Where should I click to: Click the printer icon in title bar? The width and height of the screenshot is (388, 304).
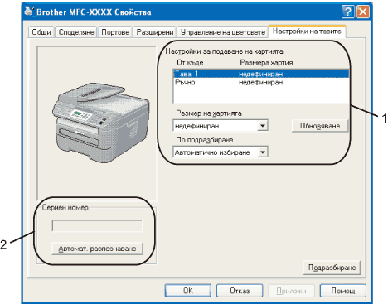[x=29, y=12]
